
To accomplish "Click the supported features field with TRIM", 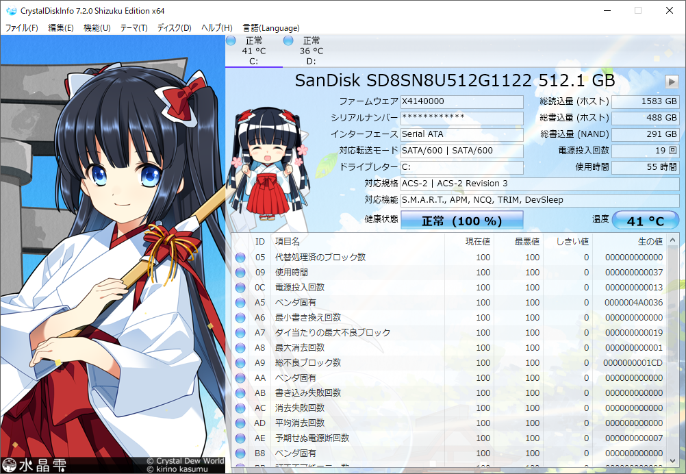I will point(540,201).
